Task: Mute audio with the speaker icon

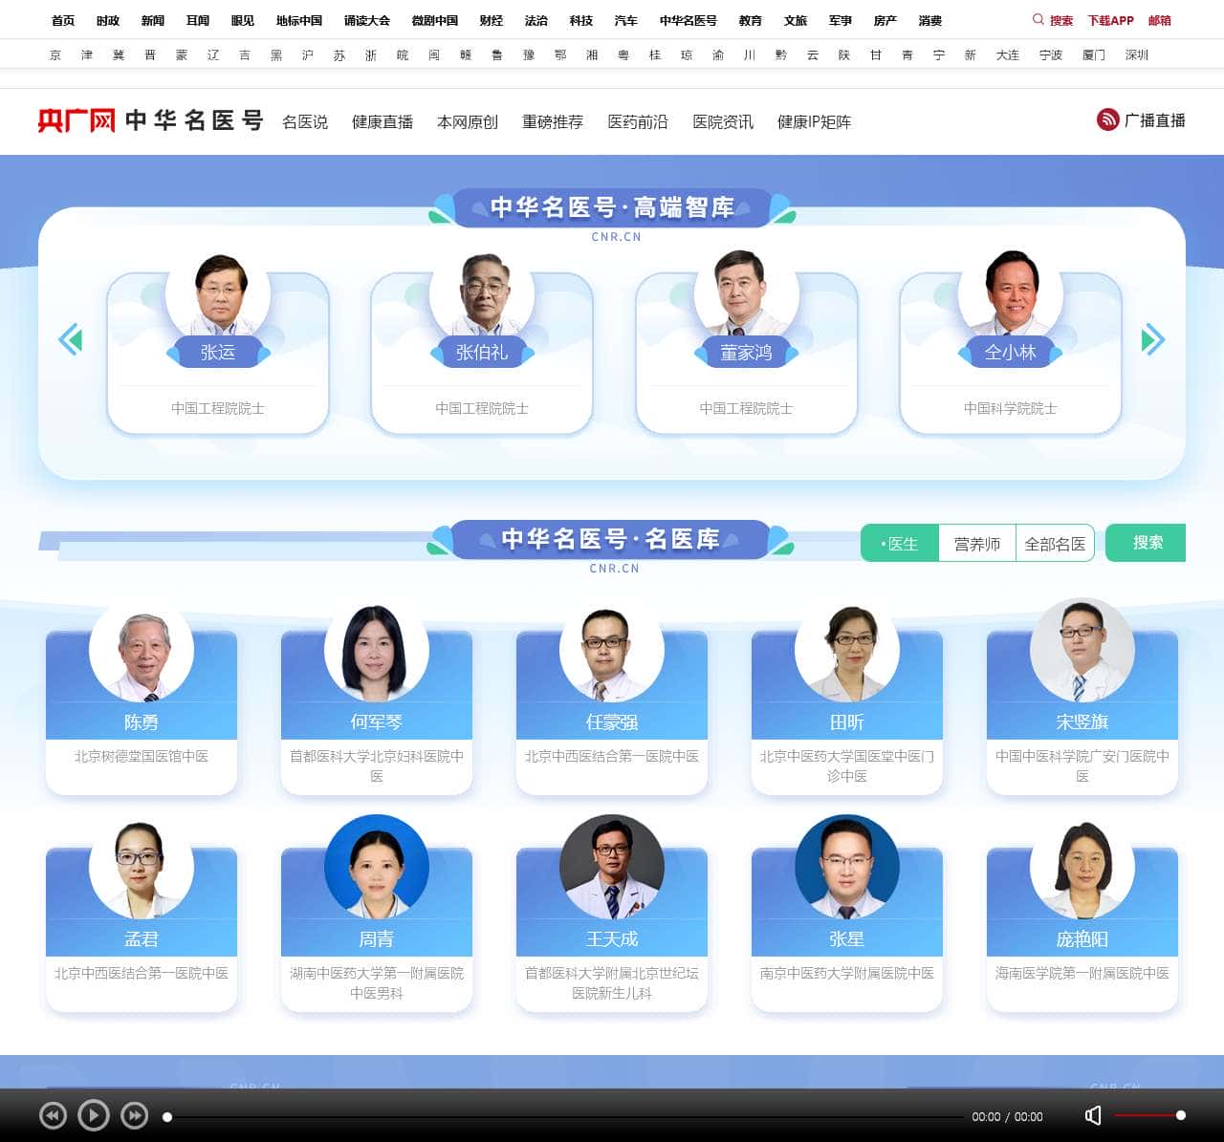Action: point(1093,1115)
